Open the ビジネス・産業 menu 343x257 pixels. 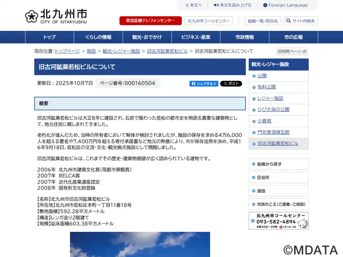[196, 37]
